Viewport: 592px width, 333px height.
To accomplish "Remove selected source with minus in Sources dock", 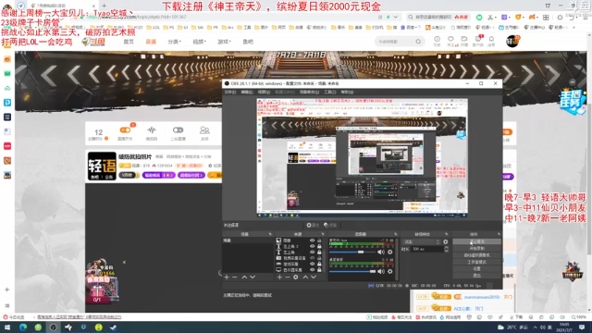I will tap(288, 277).
